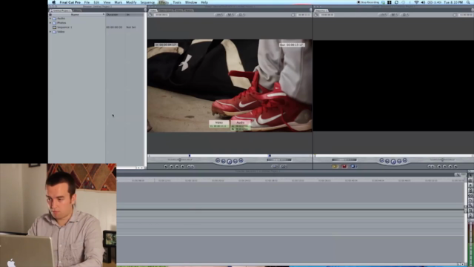Switch to the Effects tab in Browser
Screen dimensions: 474x267
pos(77,10)
